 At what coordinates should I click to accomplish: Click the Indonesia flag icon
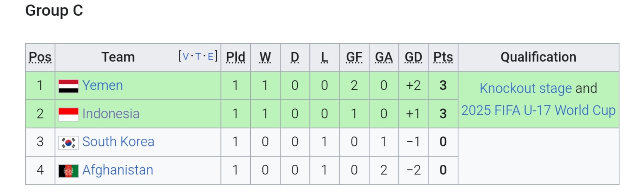(68, 114)
